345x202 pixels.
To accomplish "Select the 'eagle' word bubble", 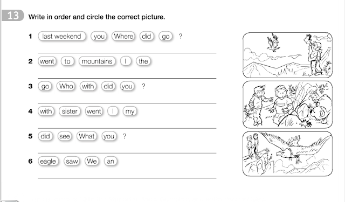I will point(48,162).
